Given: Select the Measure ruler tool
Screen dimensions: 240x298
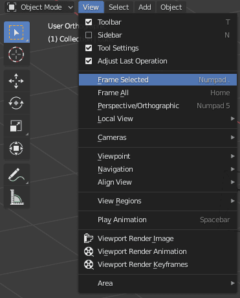Looking at the screenshot, I should tap(17, 197).
